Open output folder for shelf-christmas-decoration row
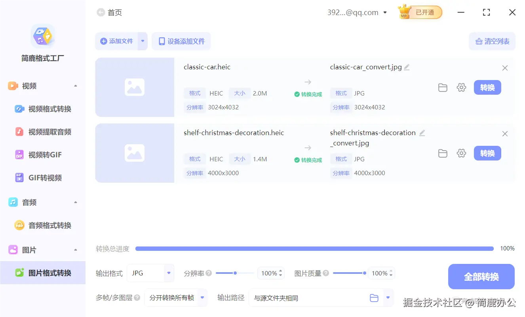 click(x=443, y=153)
